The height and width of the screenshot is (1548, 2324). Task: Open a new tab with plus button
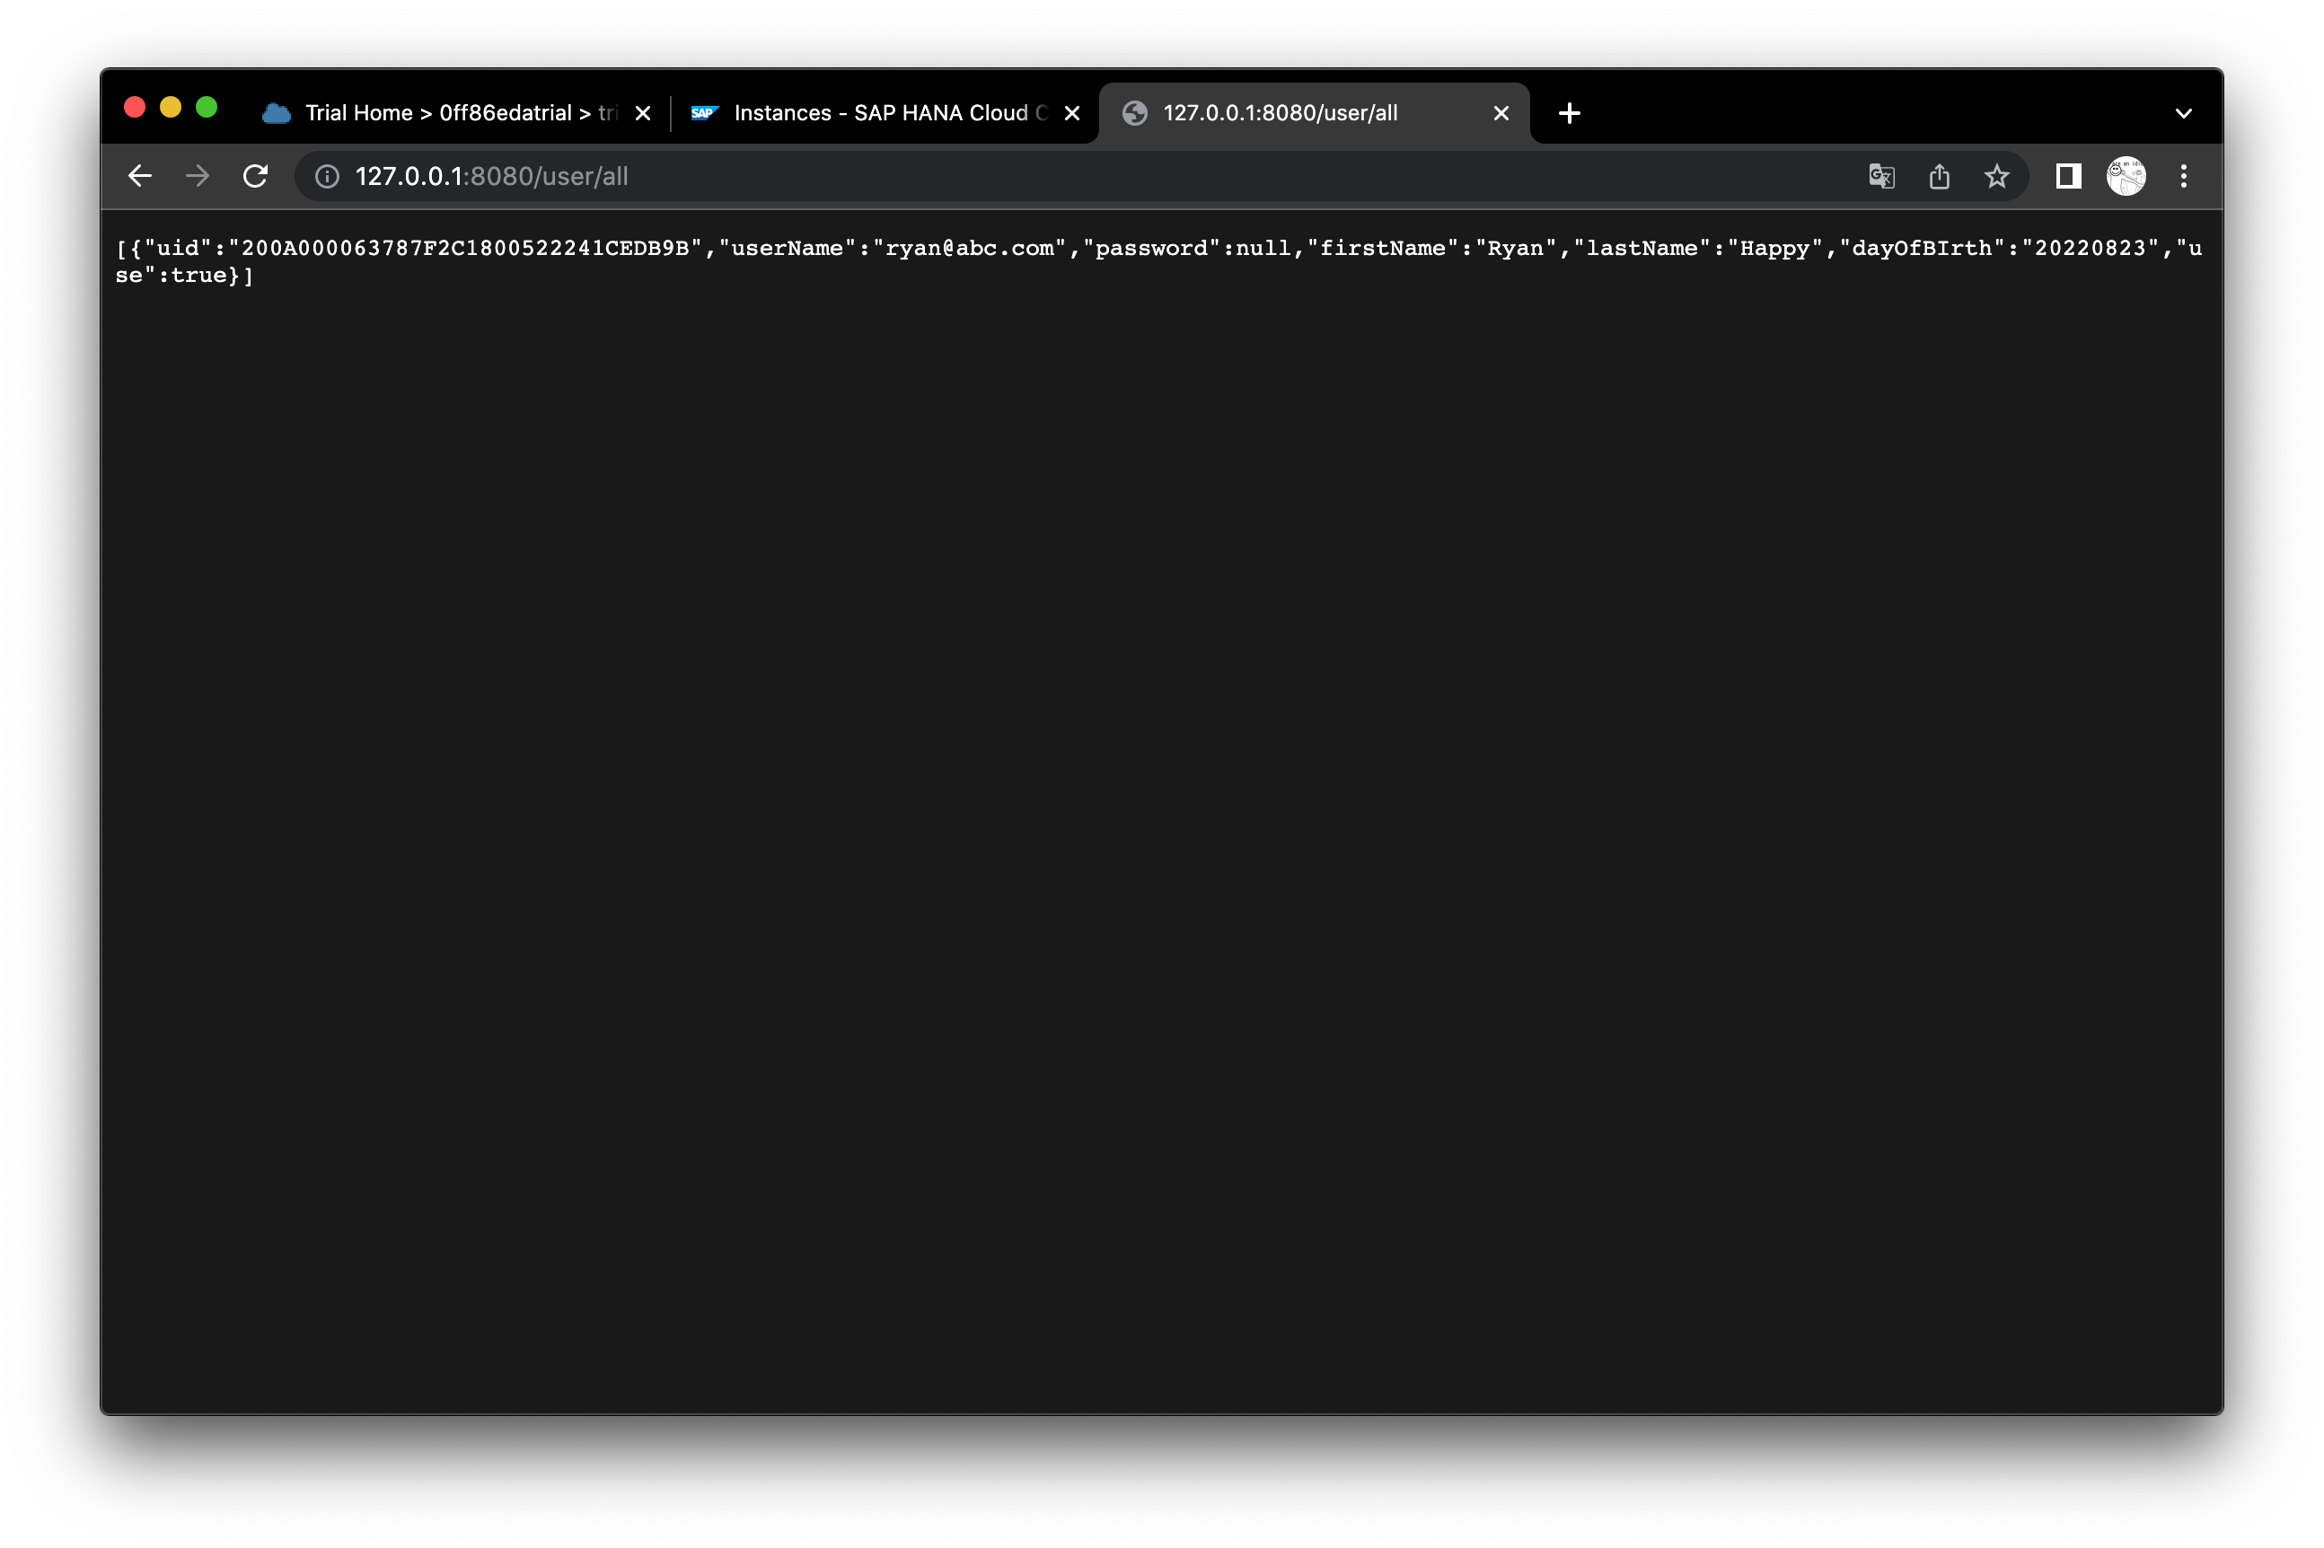pyautogui.click(x=1569, y=113)
